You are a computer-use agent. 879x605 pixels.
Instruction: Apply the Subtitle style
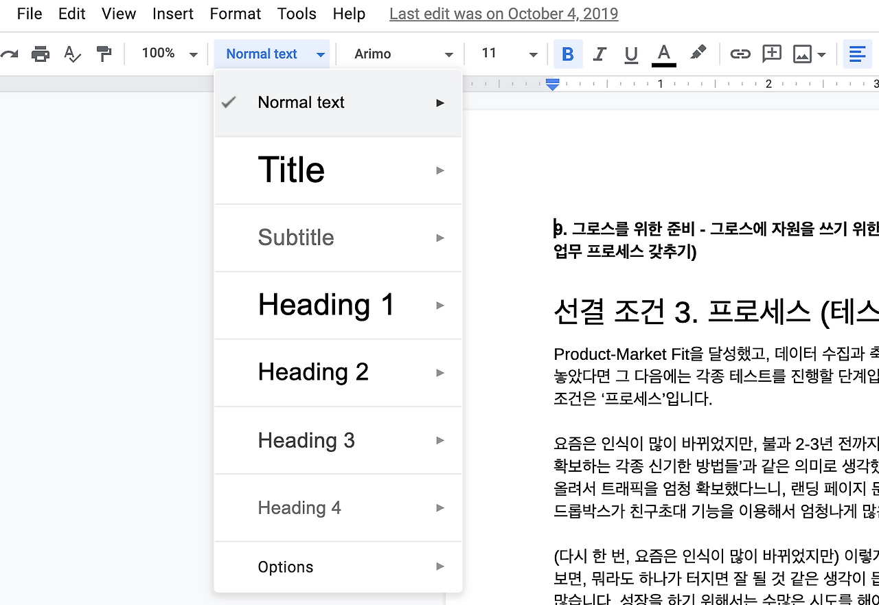point(338,238)
